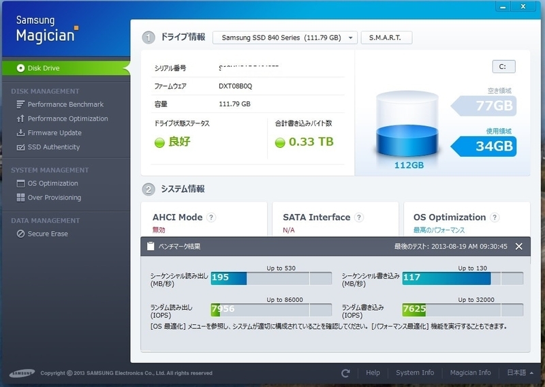Open OS Optimization in the sidebar
545x387 pixels.
(53, 183)
